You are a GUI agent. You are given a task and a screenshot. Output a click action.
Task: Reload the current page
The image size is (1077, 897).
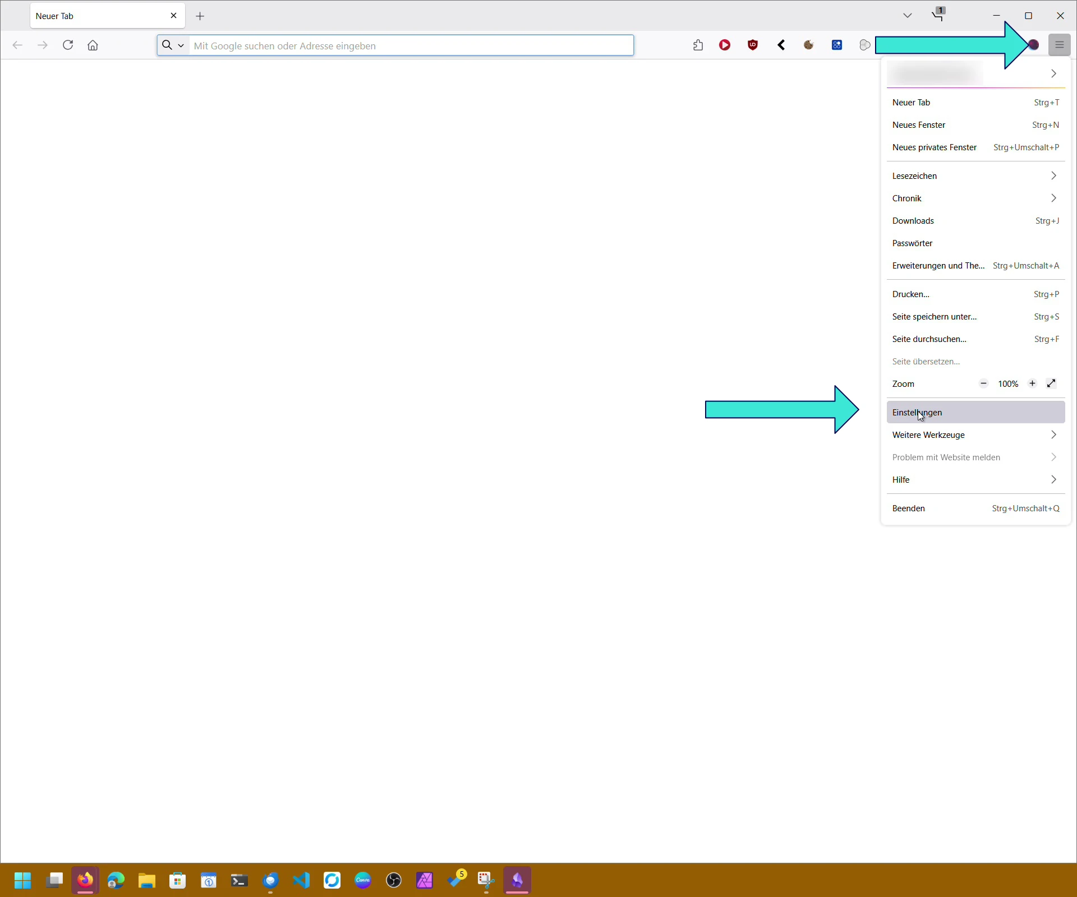(68, 45)
